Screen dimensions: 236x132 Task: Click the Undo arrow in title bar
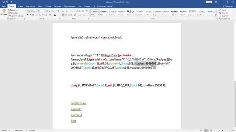coord(7,2)
